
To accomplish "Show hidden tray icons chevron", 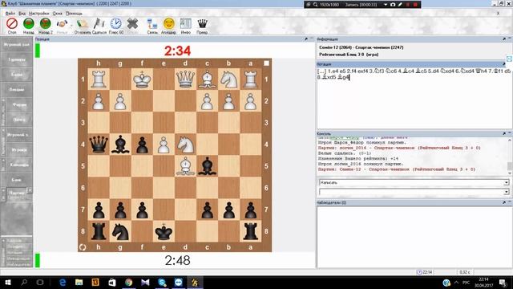I will click(456, 283).
